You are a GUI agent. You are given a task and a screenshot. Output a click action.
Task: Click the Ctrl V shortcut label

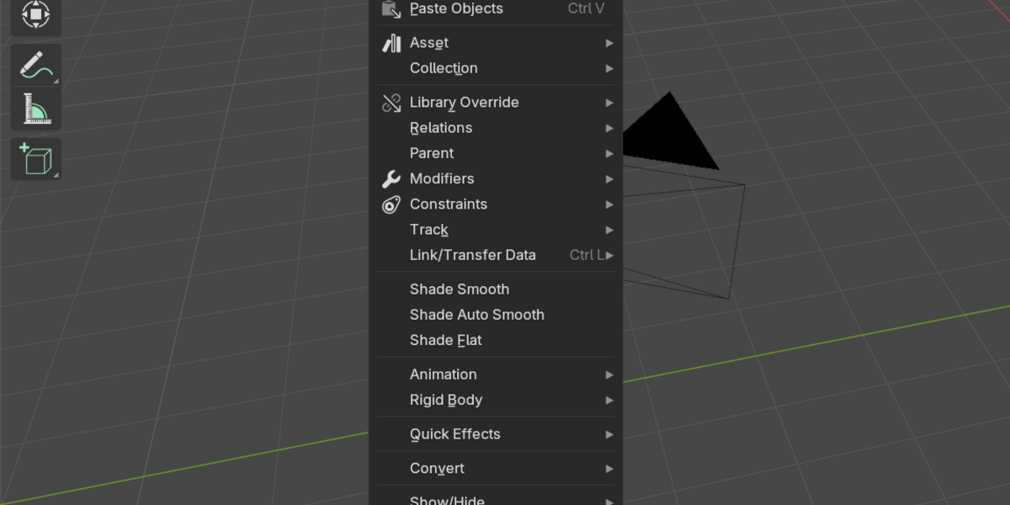586,8
